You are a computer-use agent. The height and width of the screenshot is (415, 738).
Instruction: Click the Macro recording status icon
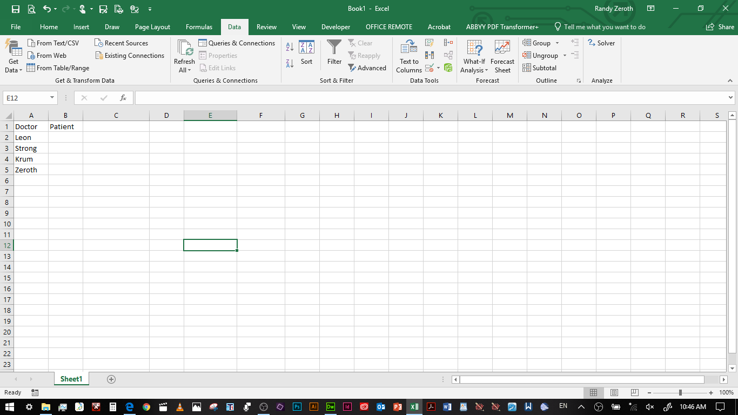tap(35, 392)
